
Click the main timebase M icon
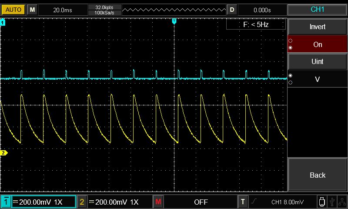point(32,10)
